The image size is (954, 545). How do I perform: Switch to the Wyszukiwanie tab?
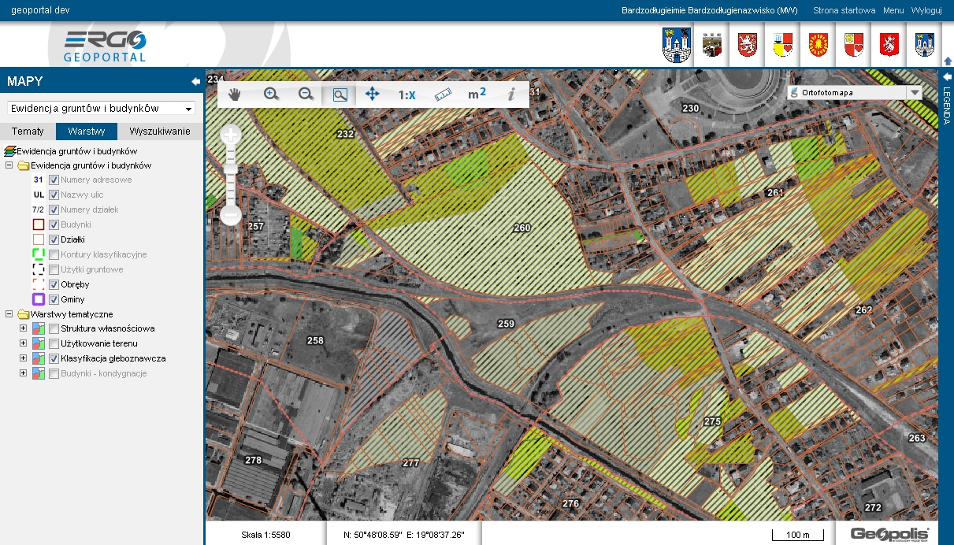160,132
